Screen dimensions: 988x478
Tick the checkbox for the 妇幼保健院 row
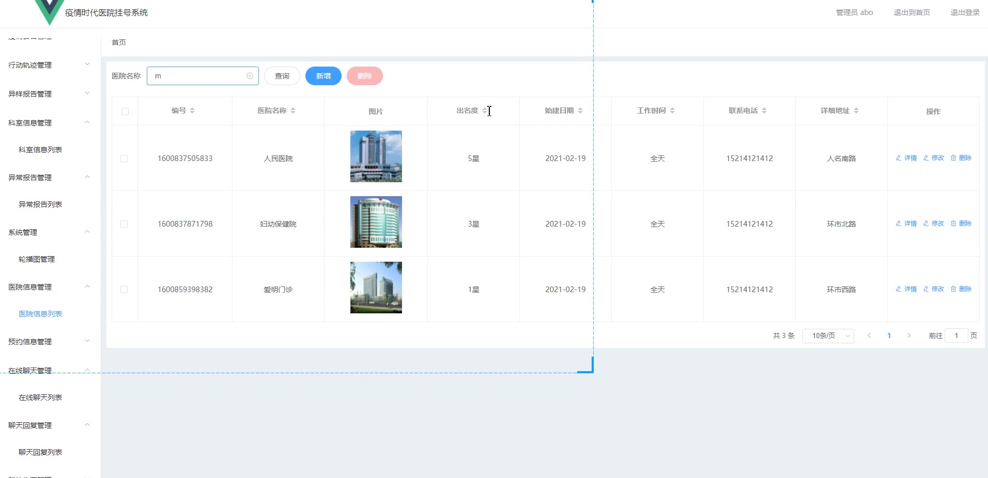click(124, 224)
